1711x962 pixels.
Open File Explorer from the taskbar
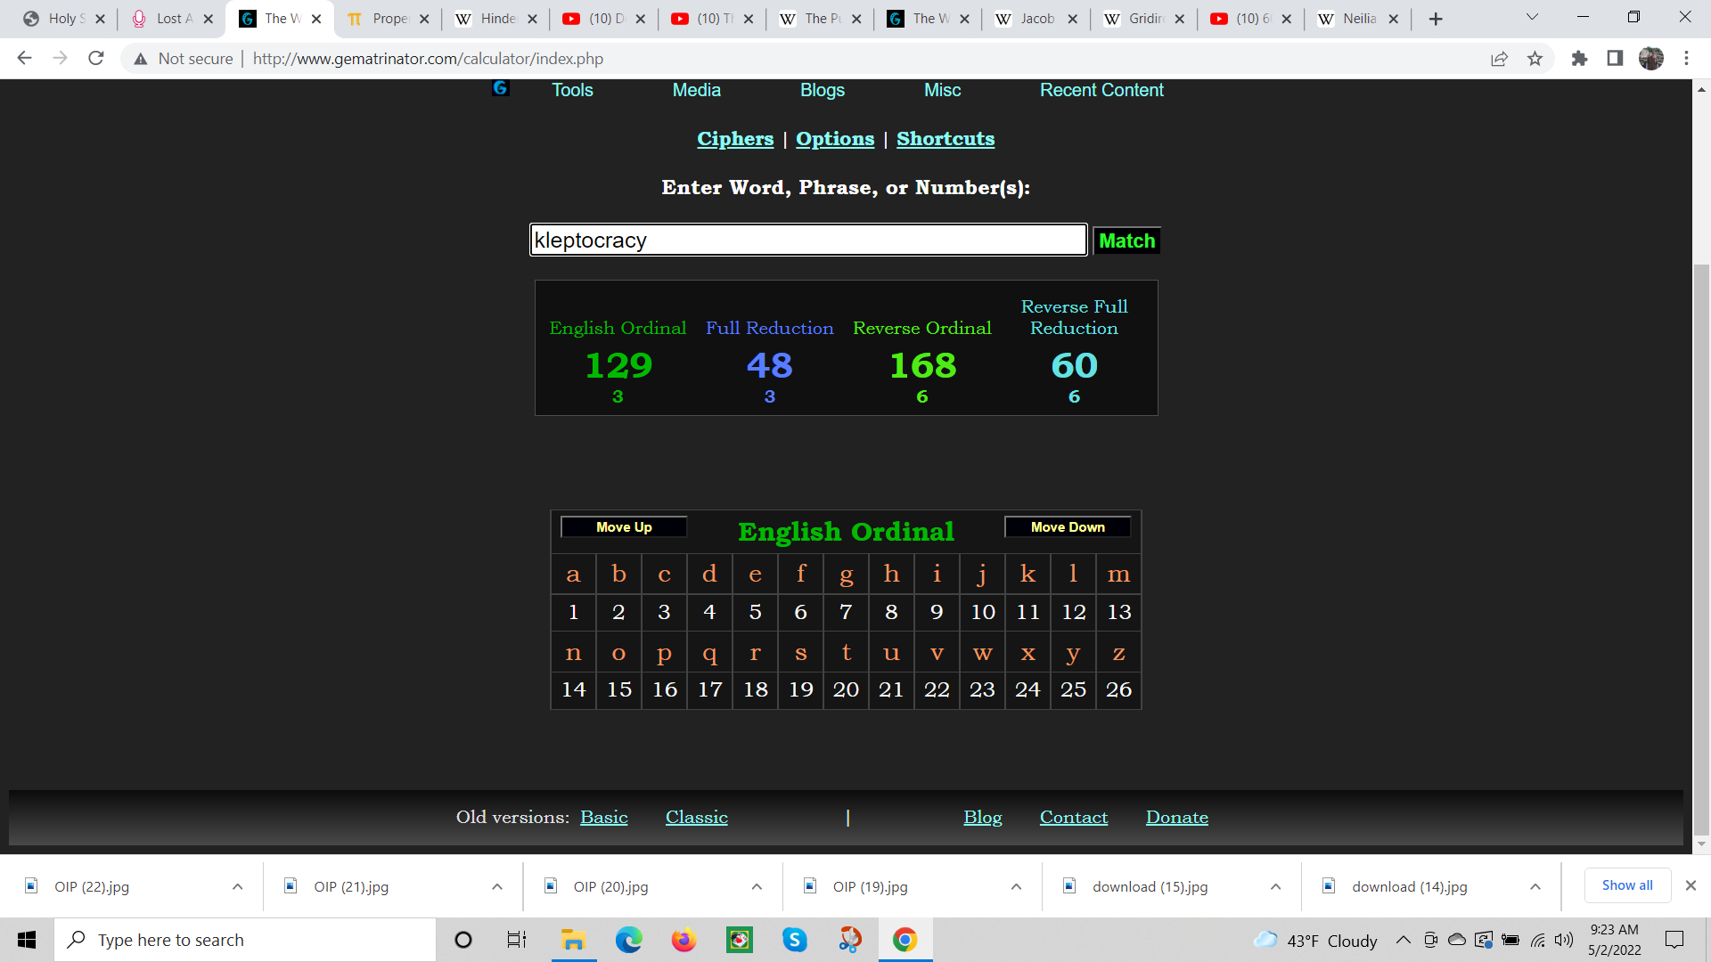tap(572, 940)
